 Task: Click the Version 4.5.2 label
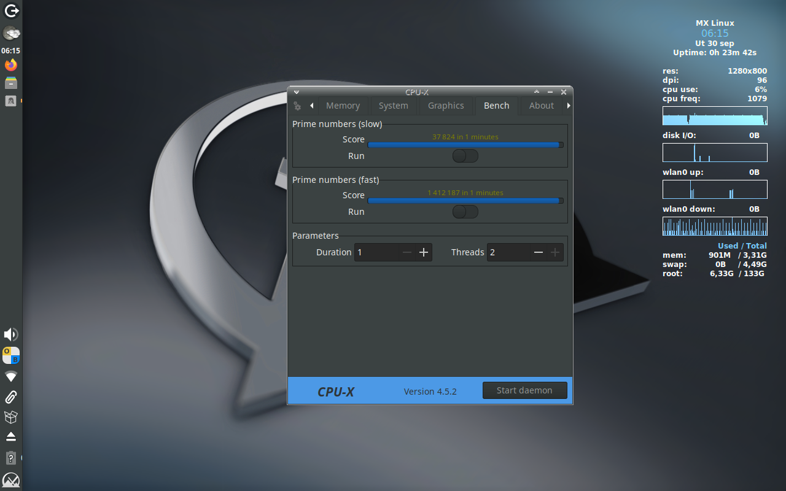point(430,392)
